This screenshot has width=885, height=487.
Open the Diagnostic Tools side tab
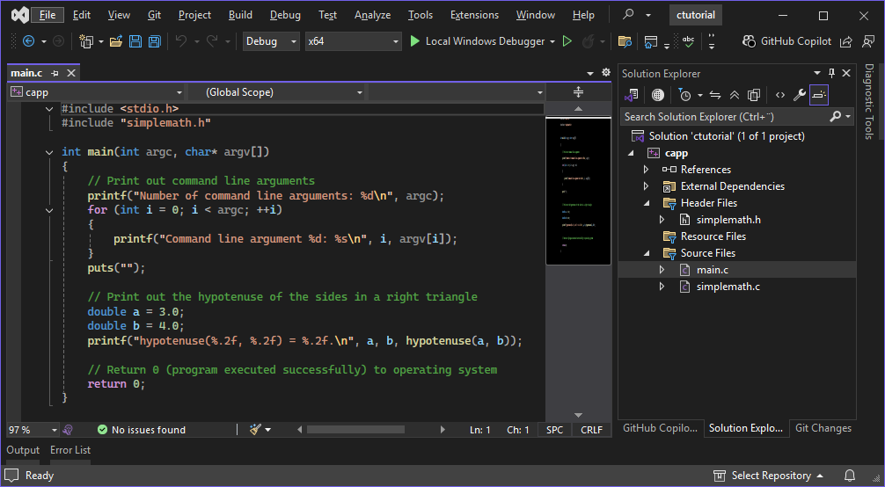pyautogui.click(x=870, y=102)
